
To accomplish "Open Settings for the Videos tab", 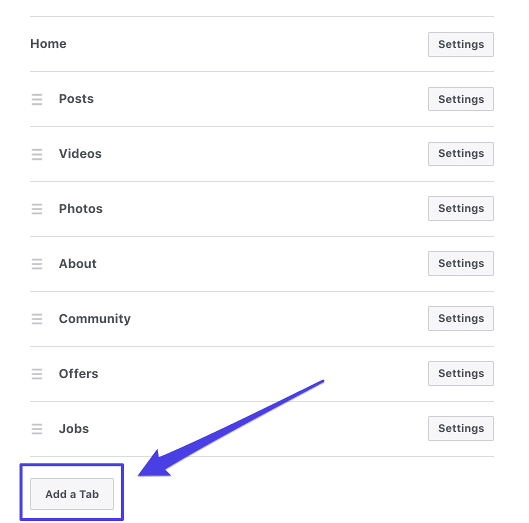I will pyautogui.click(x=460, y=154).
